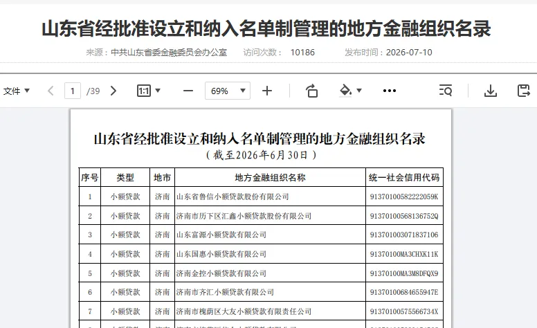
Task: Click the visit count 10186
Action: point(302,53)
